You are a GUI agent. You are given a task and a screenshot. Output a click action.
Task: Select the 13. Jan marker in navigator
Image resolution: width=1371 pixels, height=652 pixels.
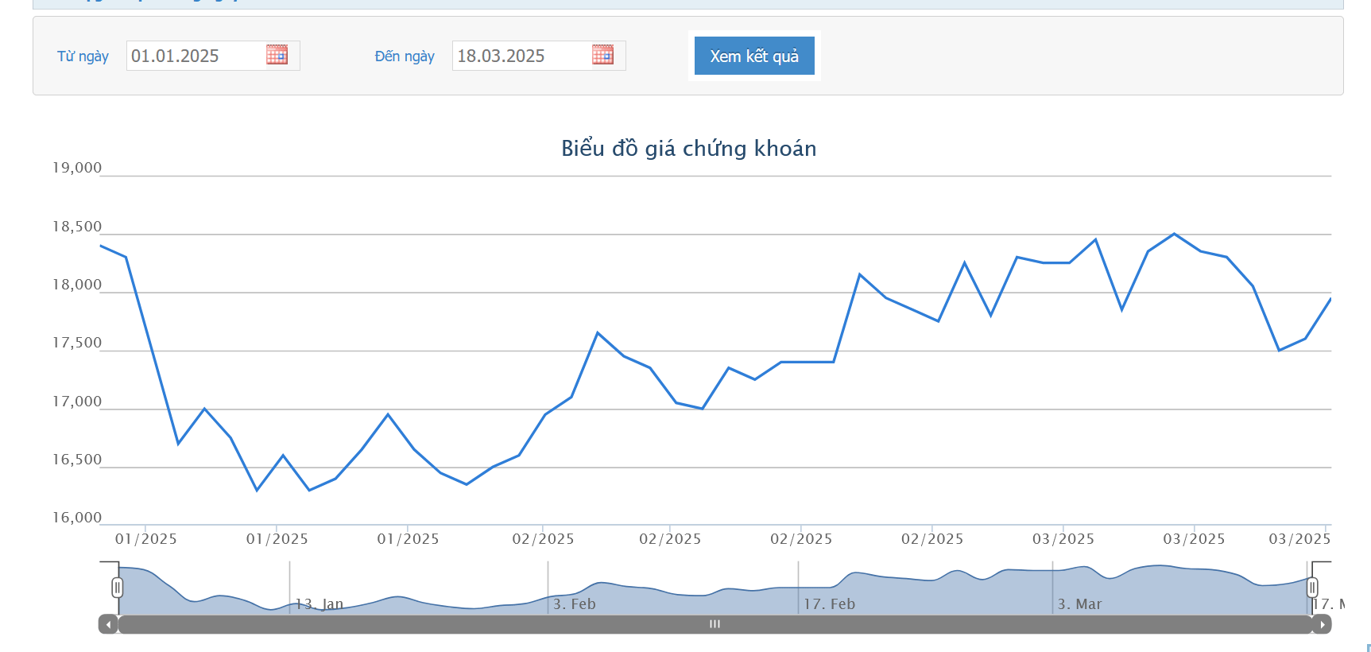pyautogui.click(x=320, y=604)
